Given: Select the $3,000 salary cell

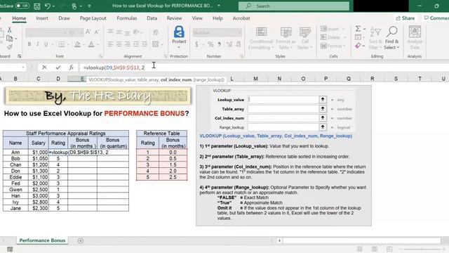Looking at the screenshot, I should (x=39, y=195).
